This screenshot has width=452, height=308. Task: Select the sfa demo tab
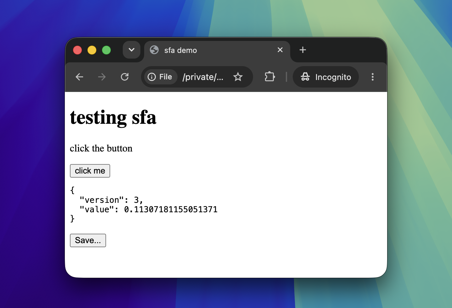(217, 50)
